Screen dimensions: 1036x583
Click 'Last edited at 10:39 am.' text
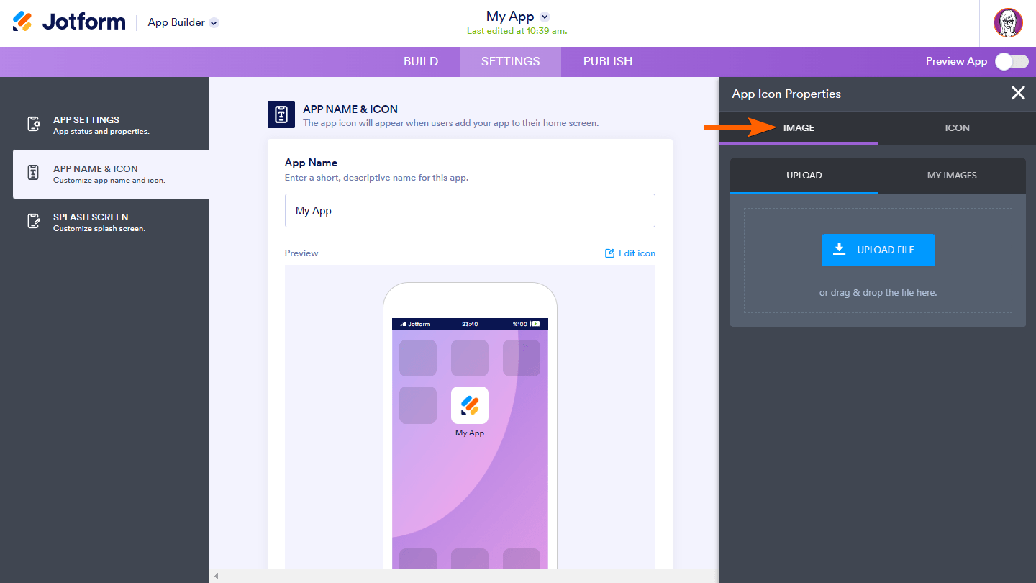tap(517, 31)
